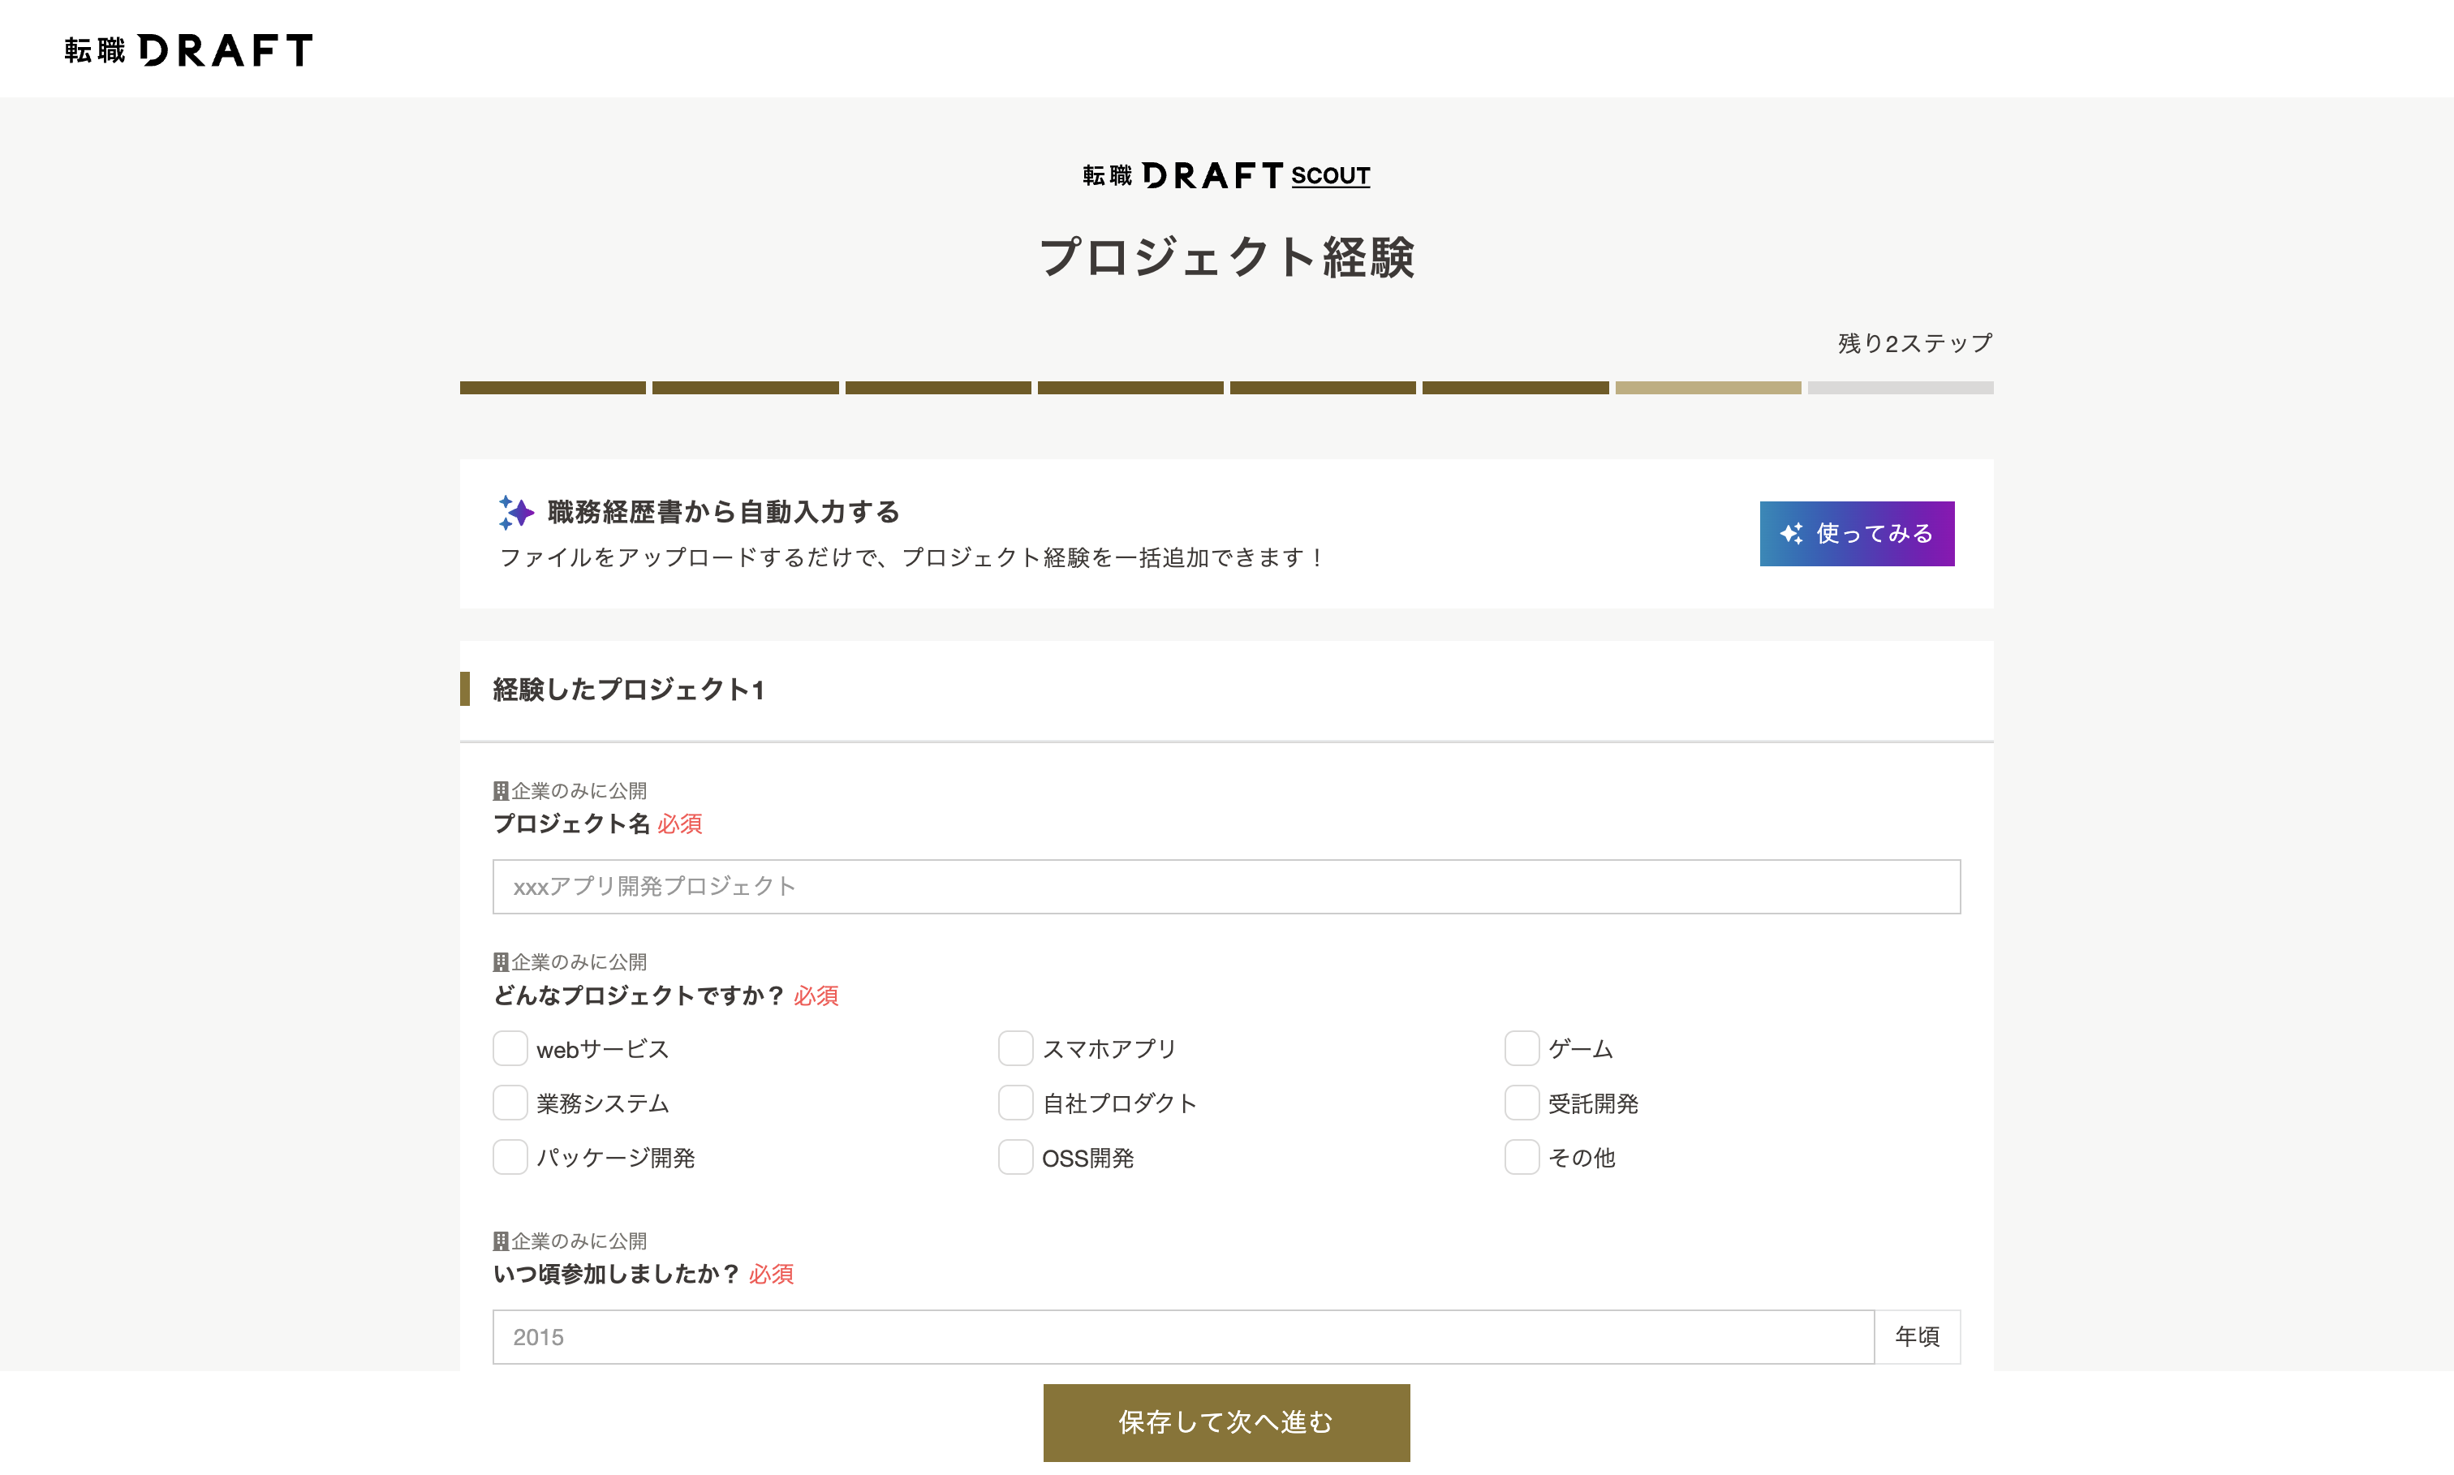Tick the スマホアプリ checkbox

click(x=1015, y=1048)
